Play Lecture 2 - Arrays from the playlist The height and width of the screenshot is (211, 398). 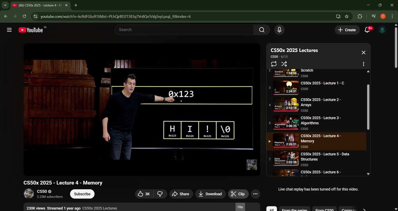pyautogui.click(x=316, y=104)
